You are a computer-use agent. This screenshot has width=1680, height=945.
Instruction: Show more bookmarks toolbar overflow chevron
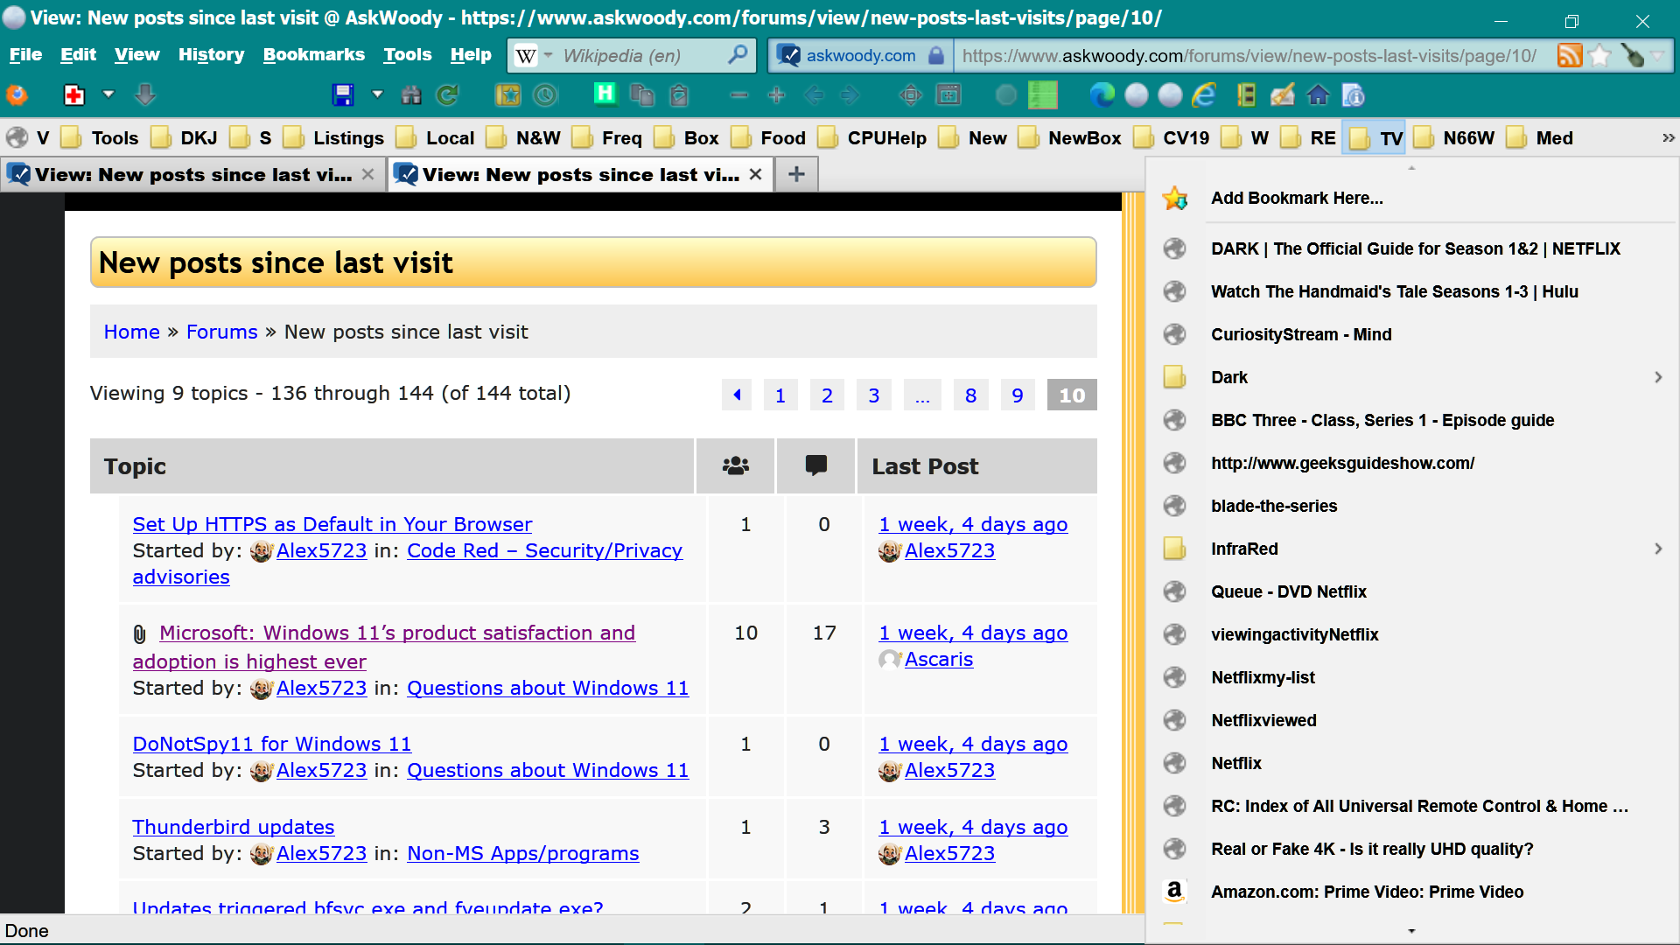pos(1668,138)
